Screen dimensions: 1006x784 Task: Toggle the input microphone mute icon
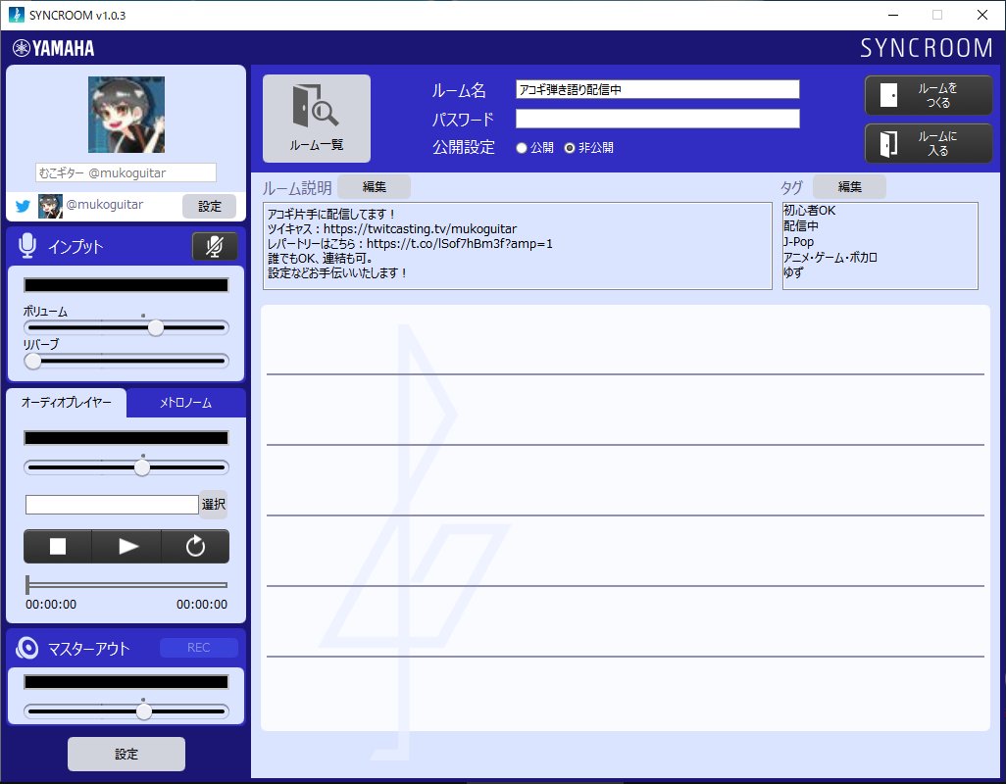[215, 246]
